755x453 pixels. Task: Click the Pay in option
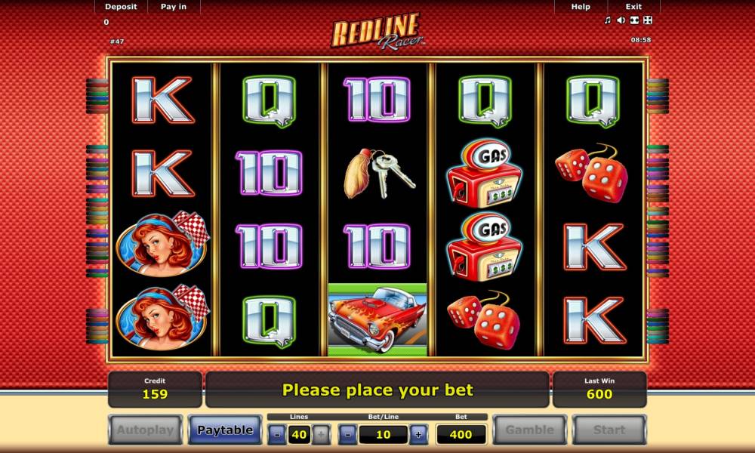pyautogui.click(x=174, y=7)
